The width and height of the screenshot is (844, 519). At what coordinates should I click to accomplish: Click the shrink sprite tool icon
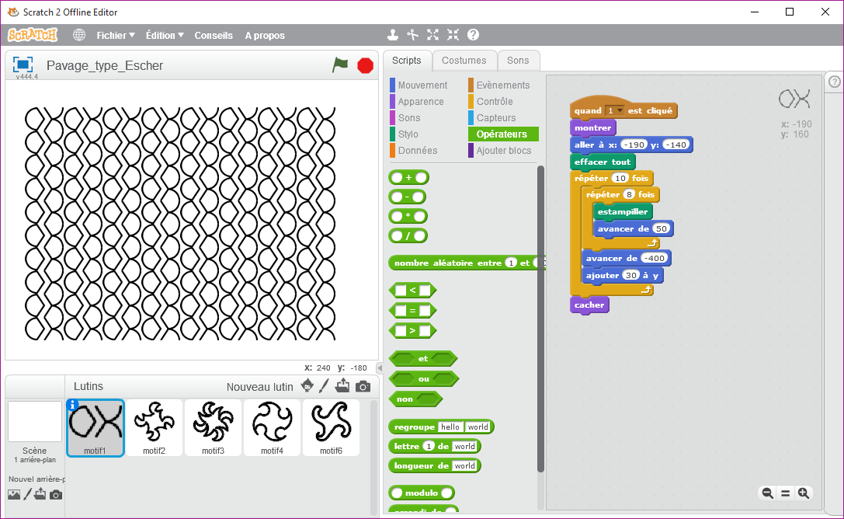pos(453,35)
